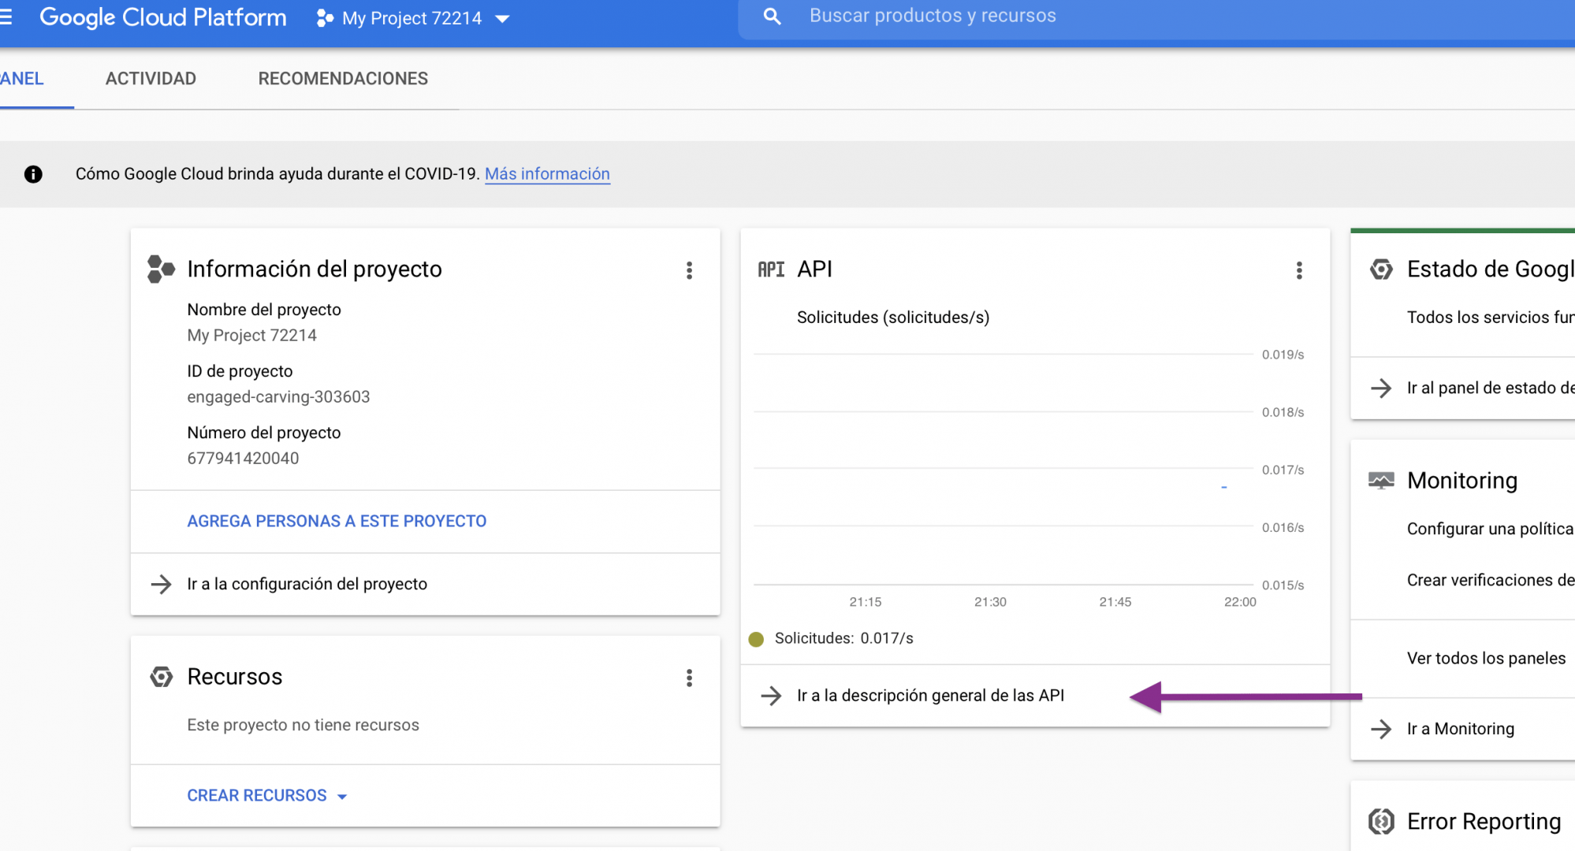
Task: Click the API card icon
Action: pos(771,269)
